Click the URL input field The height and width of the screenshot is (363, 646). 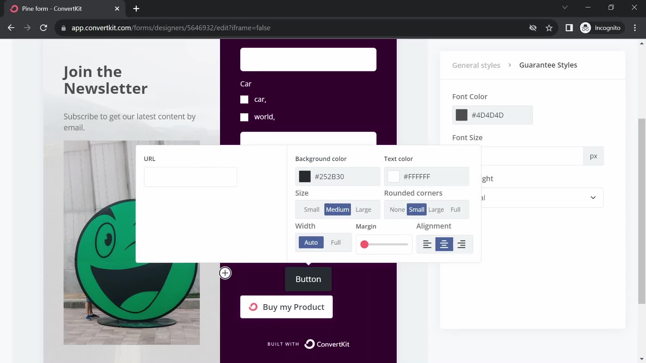point(190,176)
